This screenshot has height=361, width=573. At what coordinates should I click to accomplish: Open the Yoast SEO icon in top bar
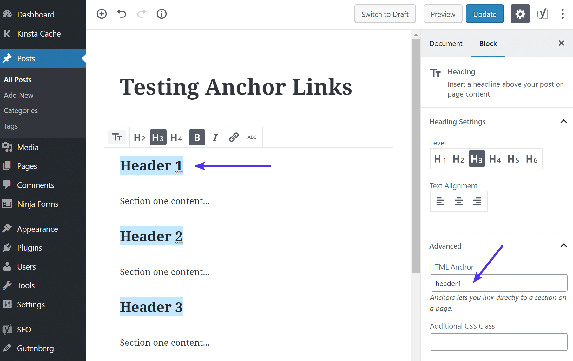[543, 14]
